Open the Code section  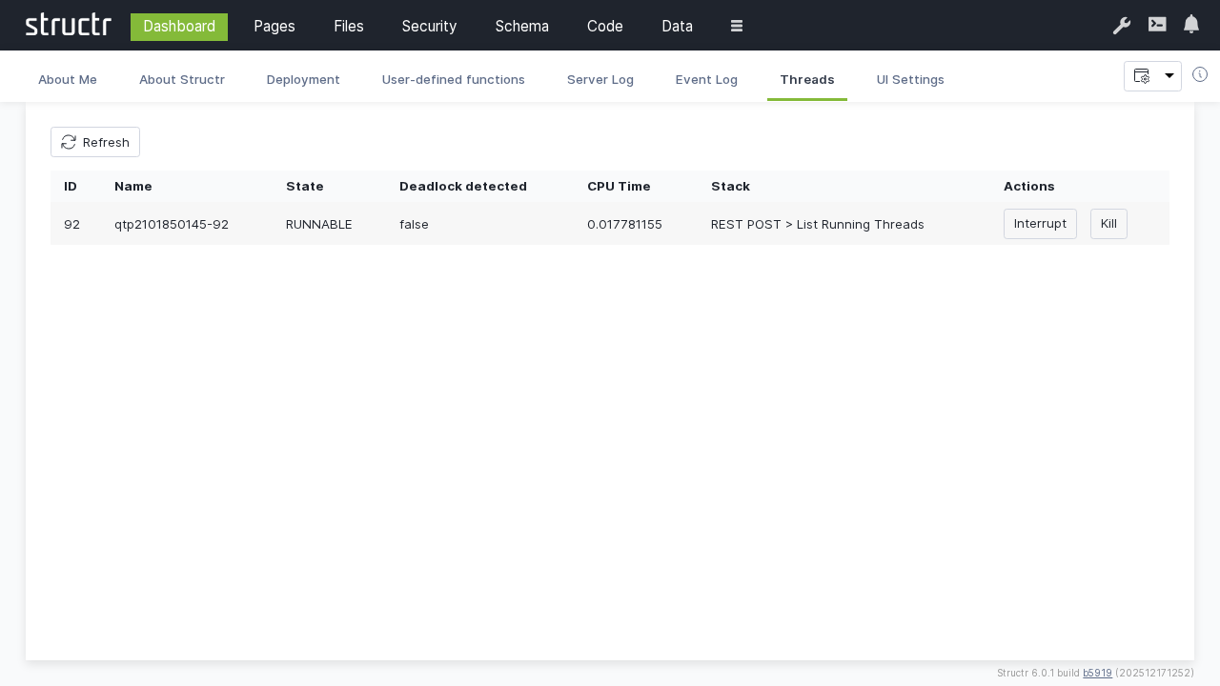point(605,27)
